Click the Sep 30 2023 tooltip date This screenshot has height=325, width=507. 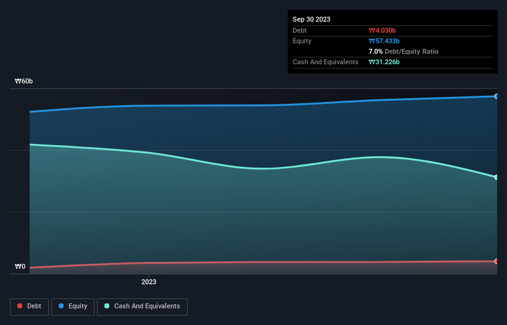tap(311, 19)
